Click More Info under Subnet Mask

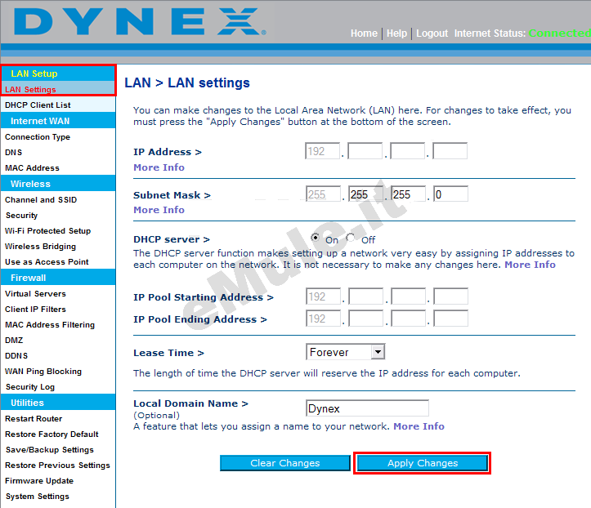pos(159,210)
